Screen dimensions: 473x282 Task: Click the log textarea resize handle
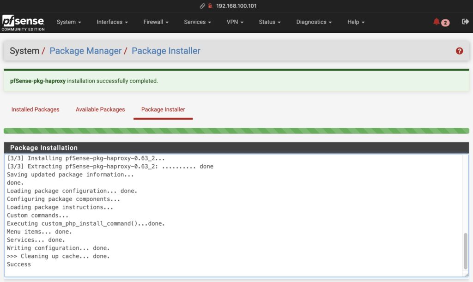pos(467,275)
